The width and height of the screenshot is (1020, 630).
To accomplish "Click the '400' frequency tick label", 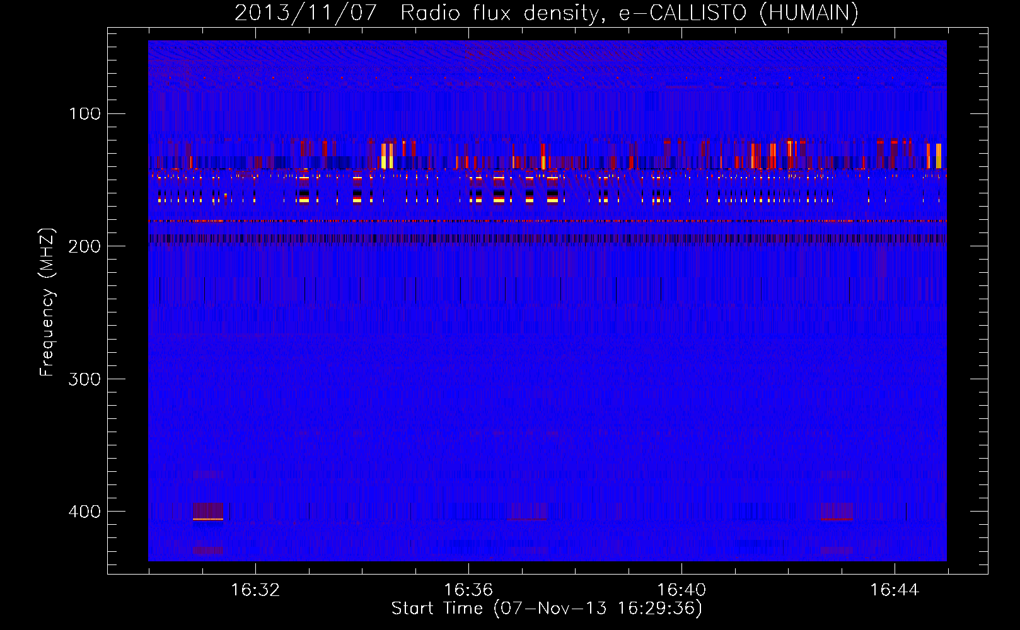I will click(x=84, y=511).
